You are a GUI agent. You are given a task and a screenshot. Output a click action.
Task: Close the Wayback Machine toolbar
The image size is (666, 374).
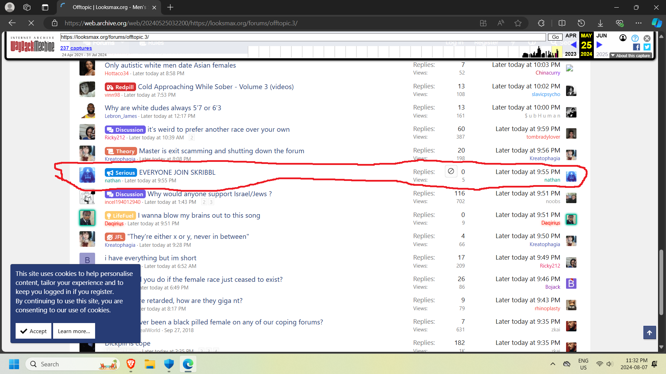pyautogui.click(x=647, y=38)
